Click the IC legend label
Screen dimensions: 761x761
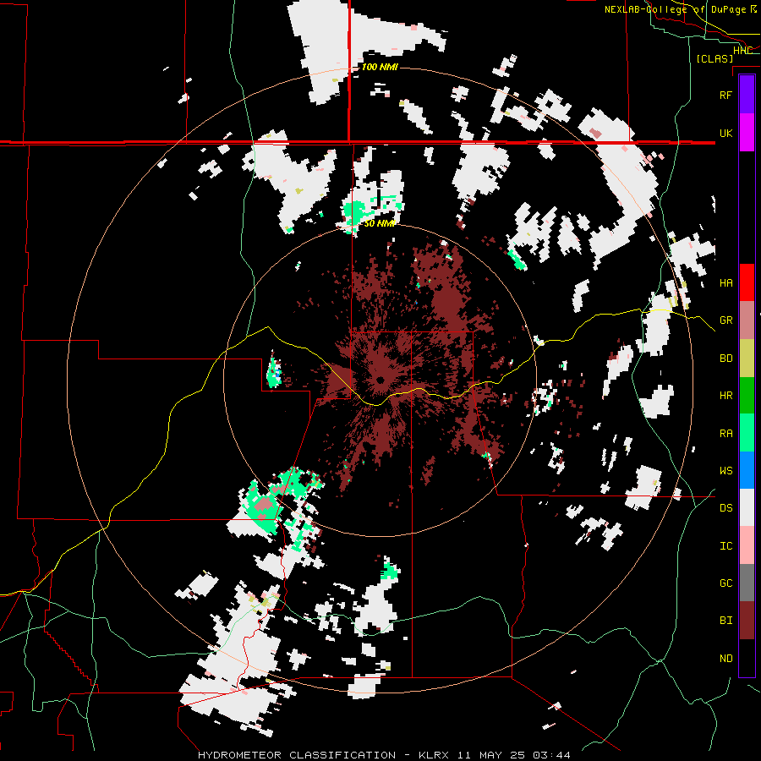pos(725,546)
